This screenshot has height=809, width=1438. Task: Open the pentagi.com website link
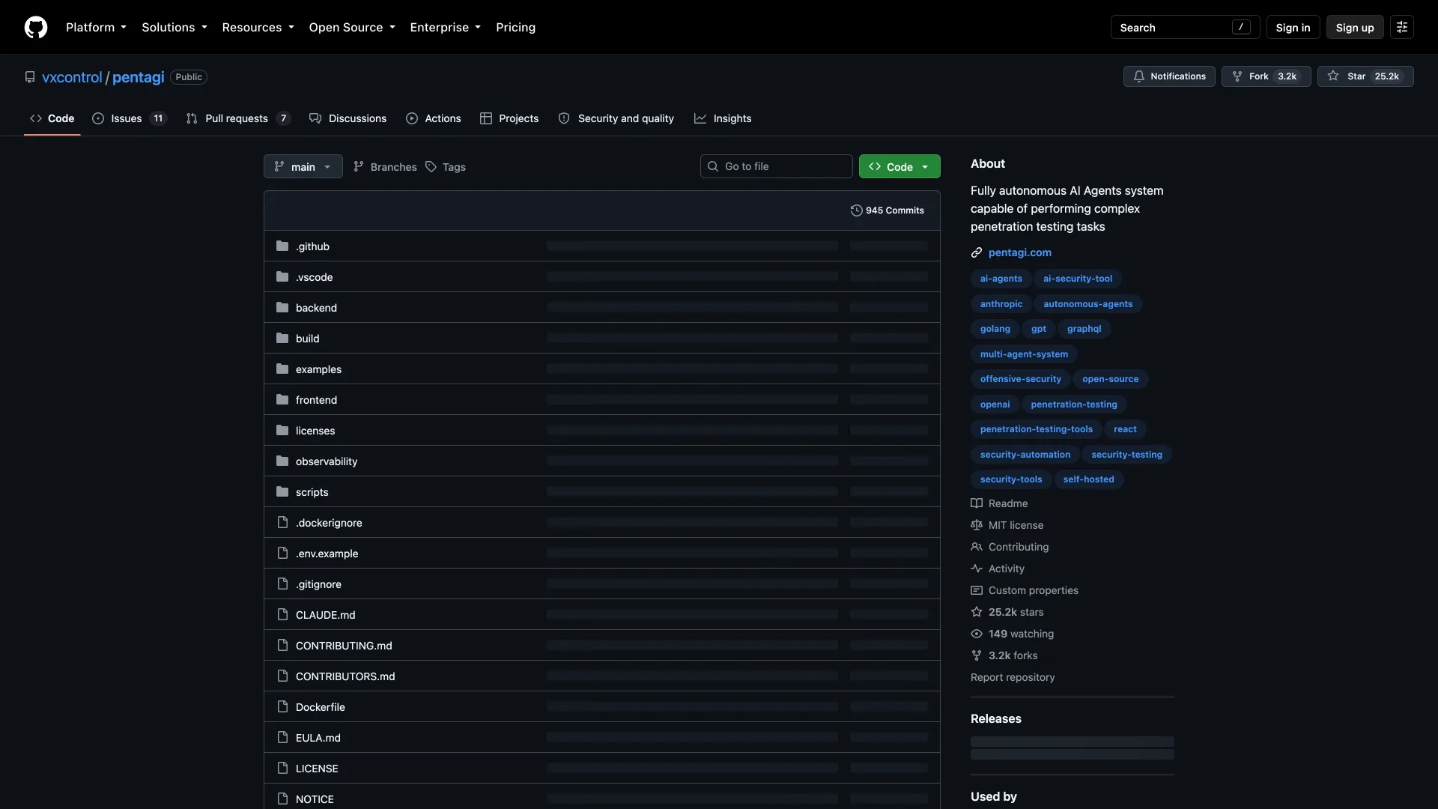[1019, 252]
